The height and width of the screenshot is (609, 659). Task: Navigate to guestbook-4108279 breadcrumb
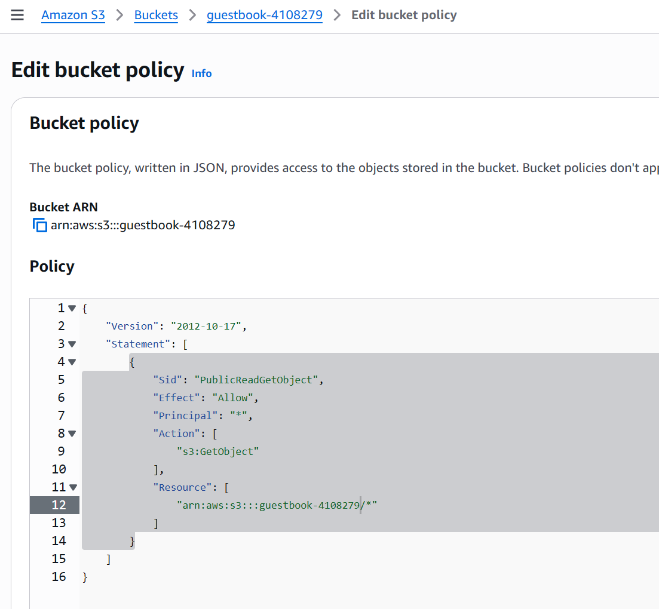264,16
